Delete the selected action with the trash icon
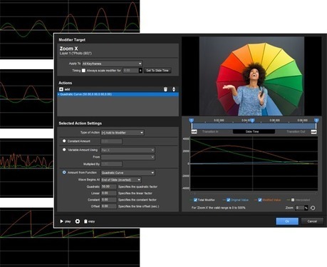The height and width of the screenshot is (267, 327). click(165, 89)
